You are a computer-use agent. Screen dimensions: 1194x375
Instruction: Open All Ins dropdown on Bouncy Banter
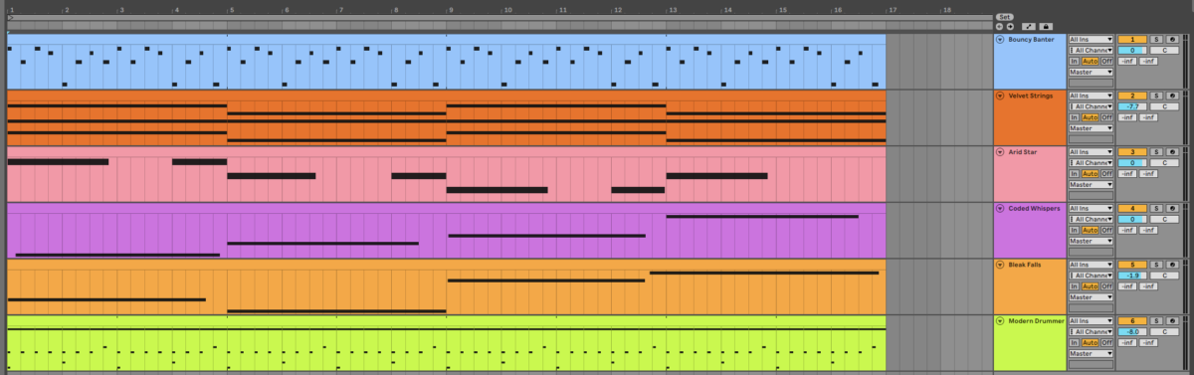click(x=1091, y=40)
